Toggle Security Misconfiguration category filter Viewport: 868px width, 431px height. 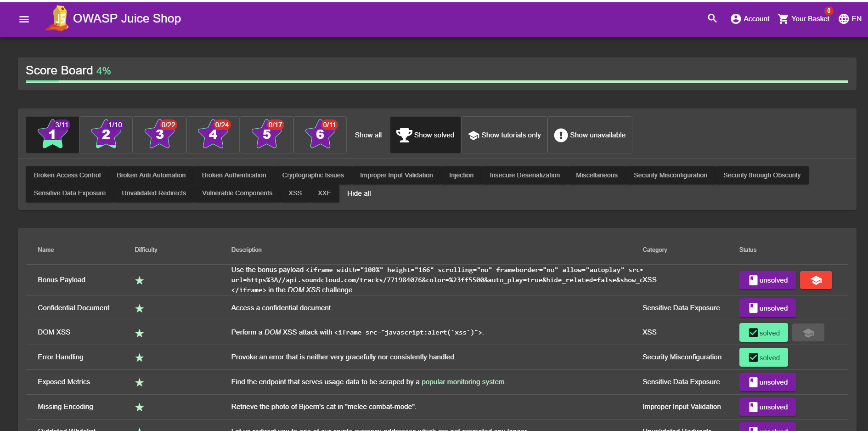[671, 175]
